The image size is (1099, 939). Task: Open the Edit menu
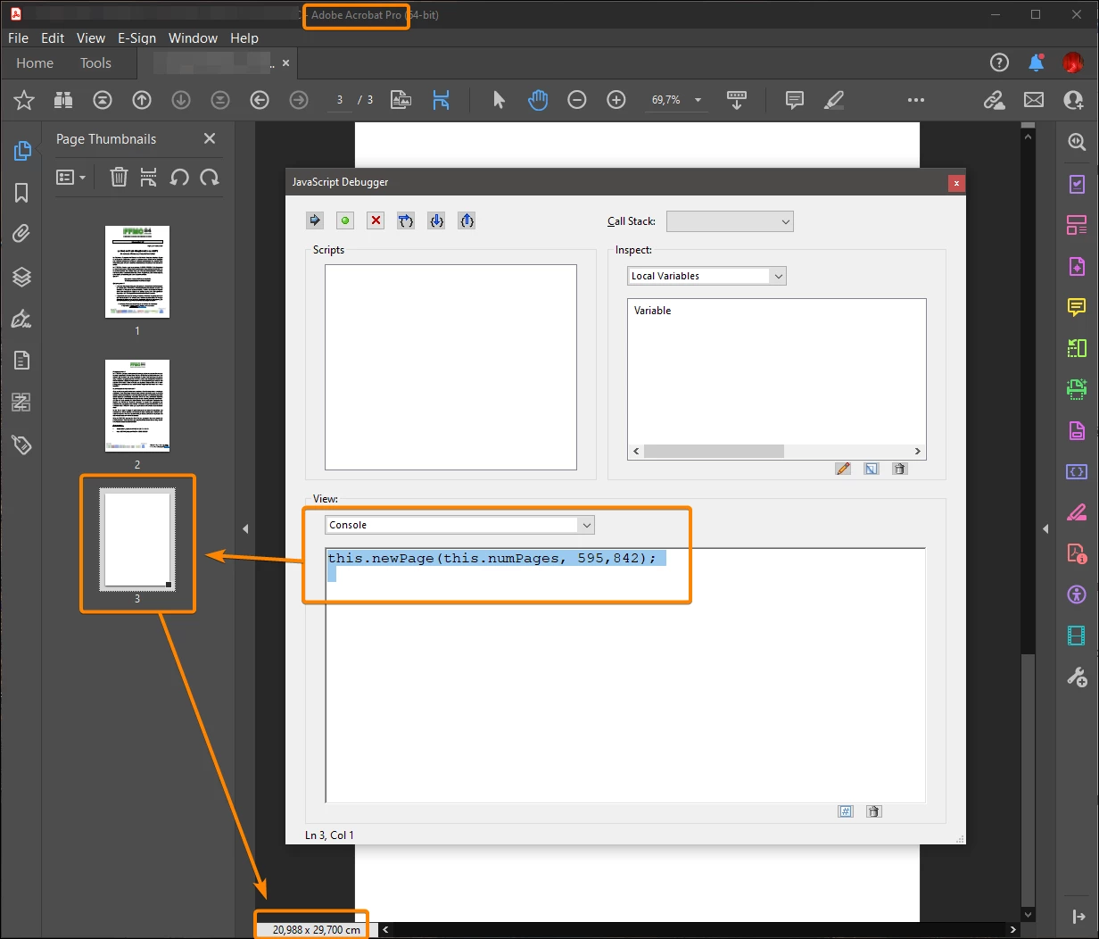click(x=53, y=38)
